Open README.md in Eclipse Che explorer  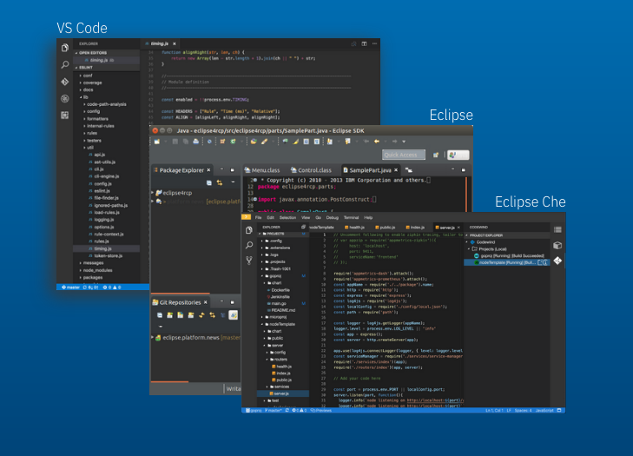coord(283,310)
